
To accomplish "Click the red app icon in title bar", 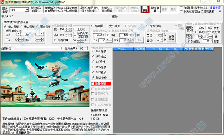I will pos(3,2).
